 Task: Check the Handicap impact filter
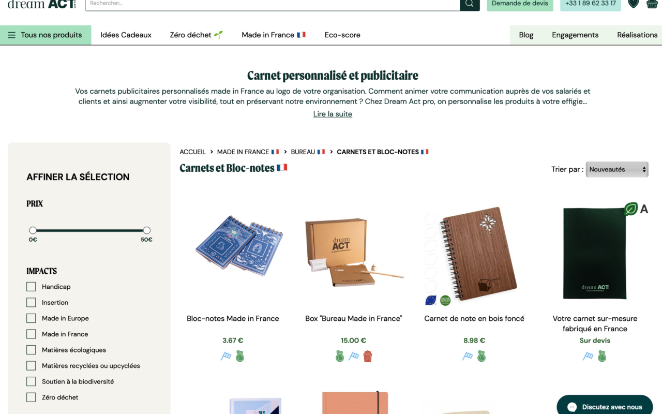click(31, 287)
